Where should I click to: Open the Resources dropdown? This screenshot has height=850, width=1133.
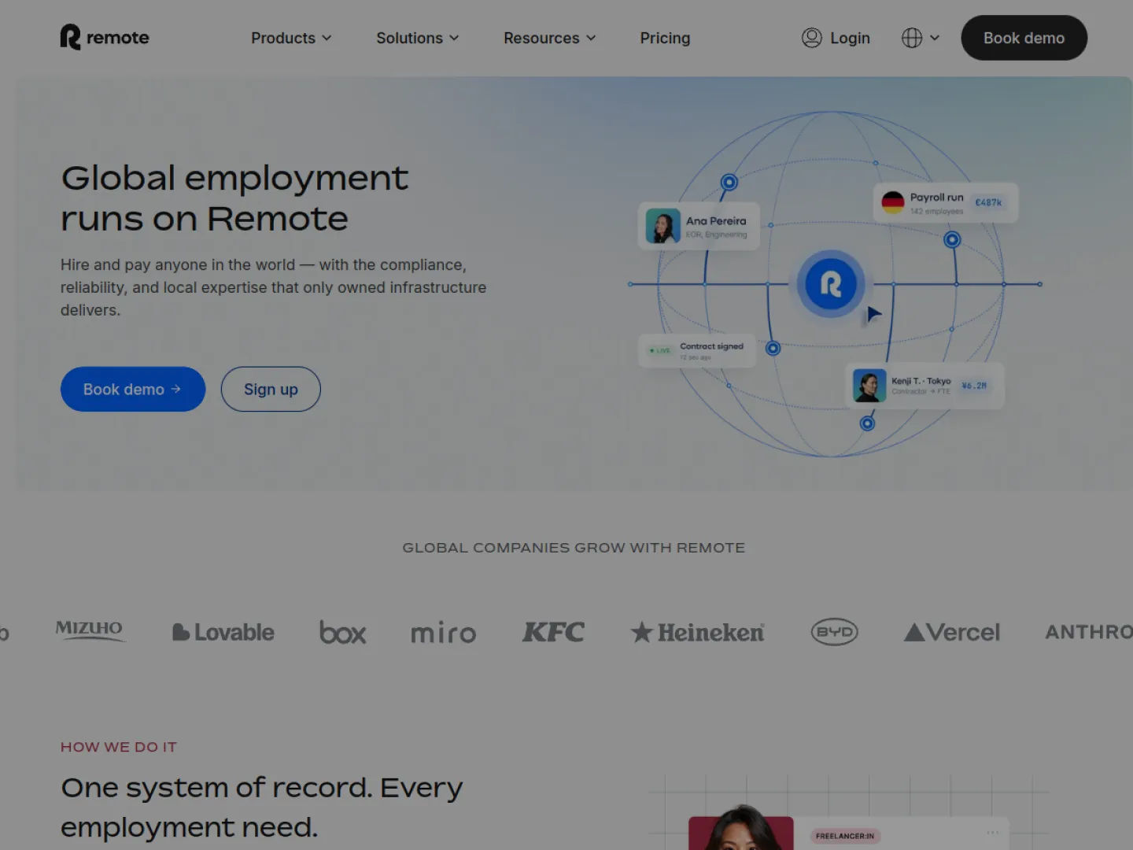549,38
